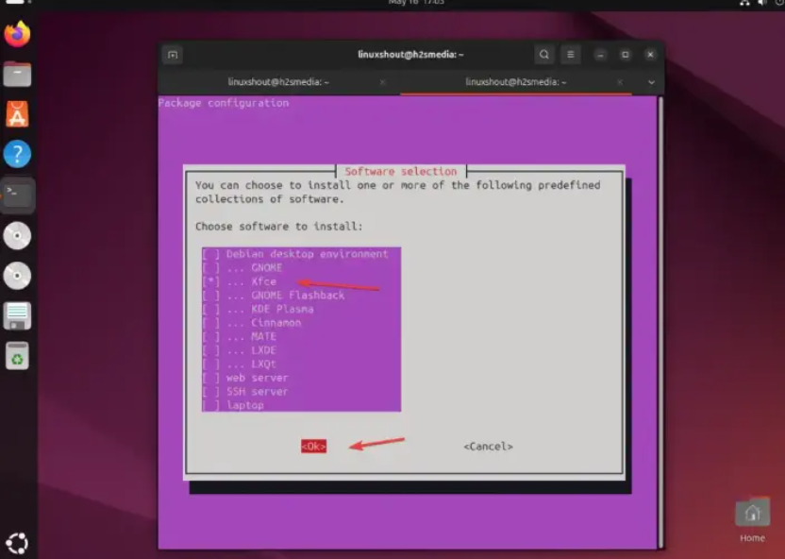The image size is (785, 559).
Task: Close the first terminal tab
Action: point(382,82)
